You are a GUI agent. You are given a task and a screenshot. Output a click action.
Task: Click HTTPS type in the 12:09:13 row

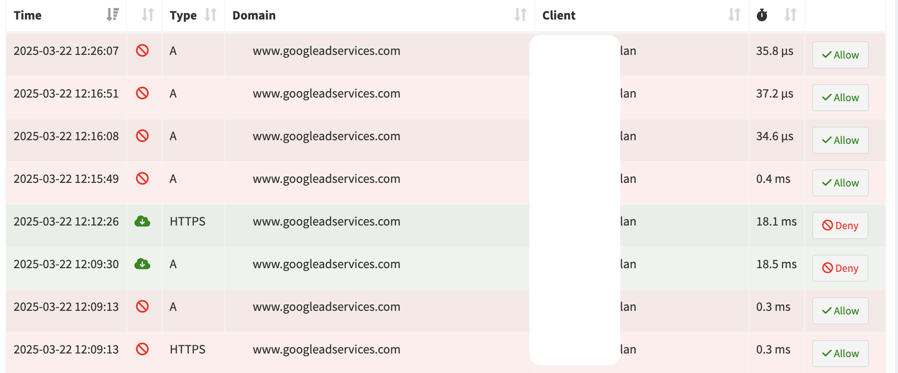coord(187,349)
